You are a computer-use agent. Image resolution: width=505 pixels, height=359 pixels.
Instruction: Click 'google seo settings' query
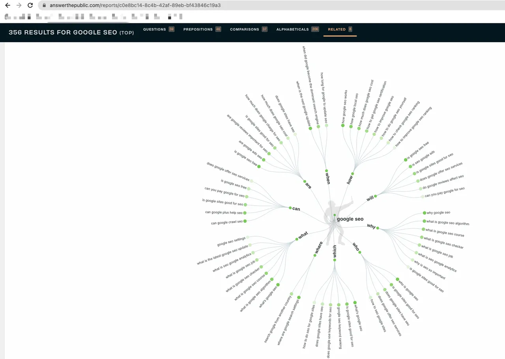pyautogui.click(x=231, y=241)
